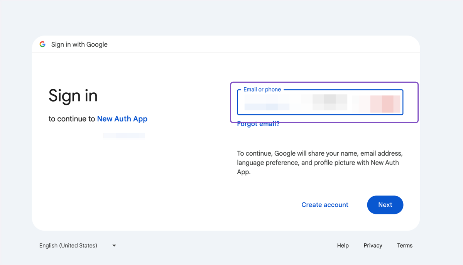Click the Sign in heading
The width and height of the screenshot is (463, 265).
[x=73, y=96]
